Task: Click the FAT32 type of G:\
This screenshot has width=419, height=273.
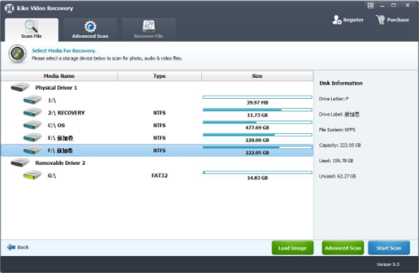Action: tap(160, 175)
